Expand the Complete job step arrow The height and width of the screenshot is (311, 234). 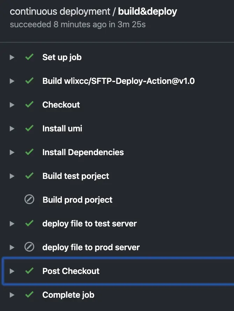(x=12, y=295)
